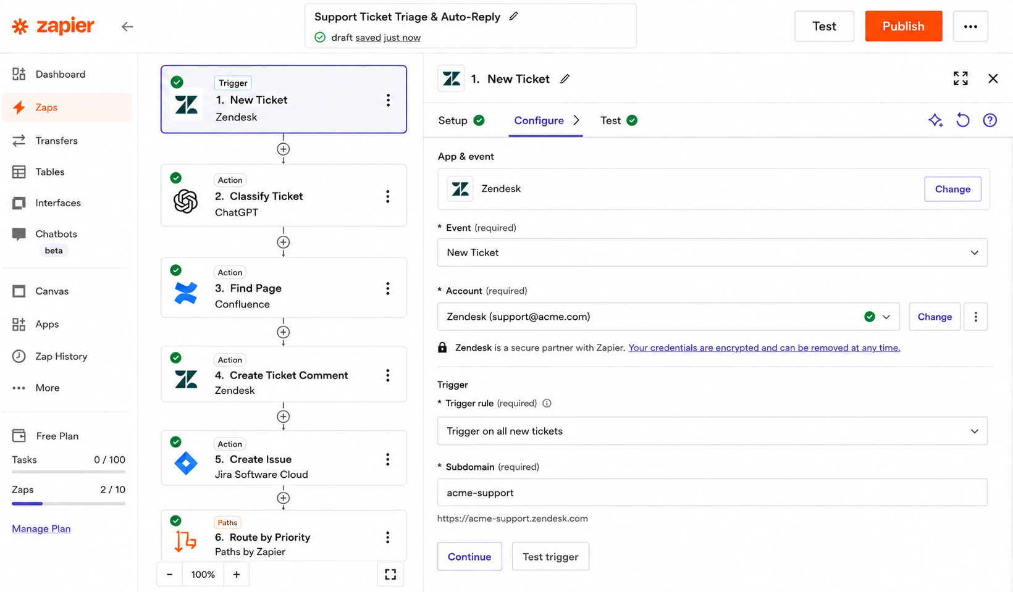Click the Zapier logo
1013x592 pixels.
click(x=53, y=27)
